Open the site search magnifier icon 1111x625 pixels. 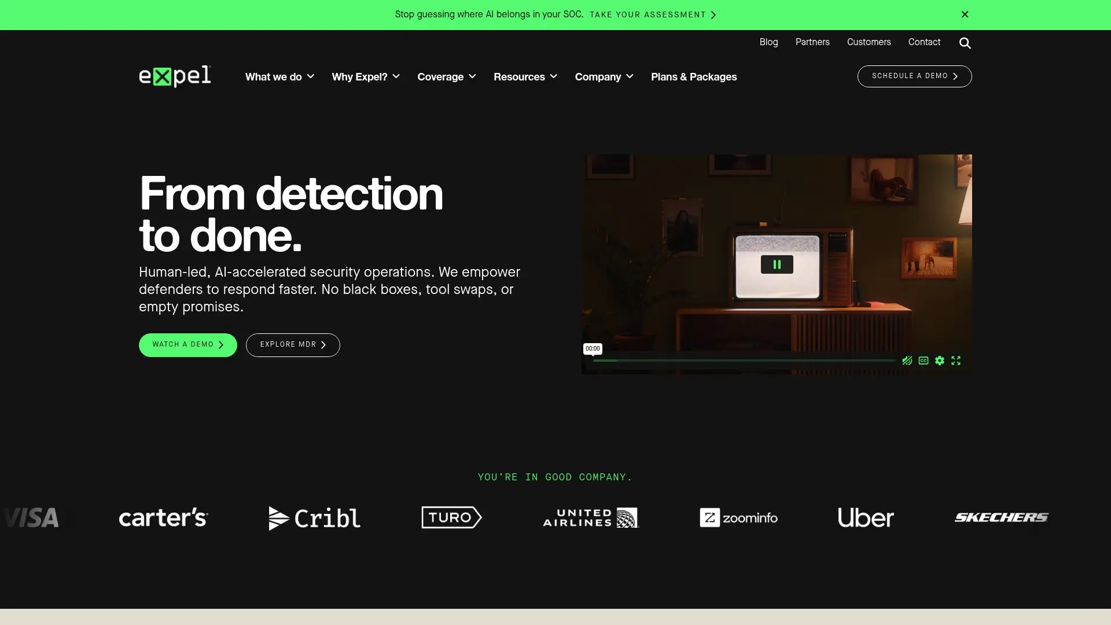pos(965,43)
